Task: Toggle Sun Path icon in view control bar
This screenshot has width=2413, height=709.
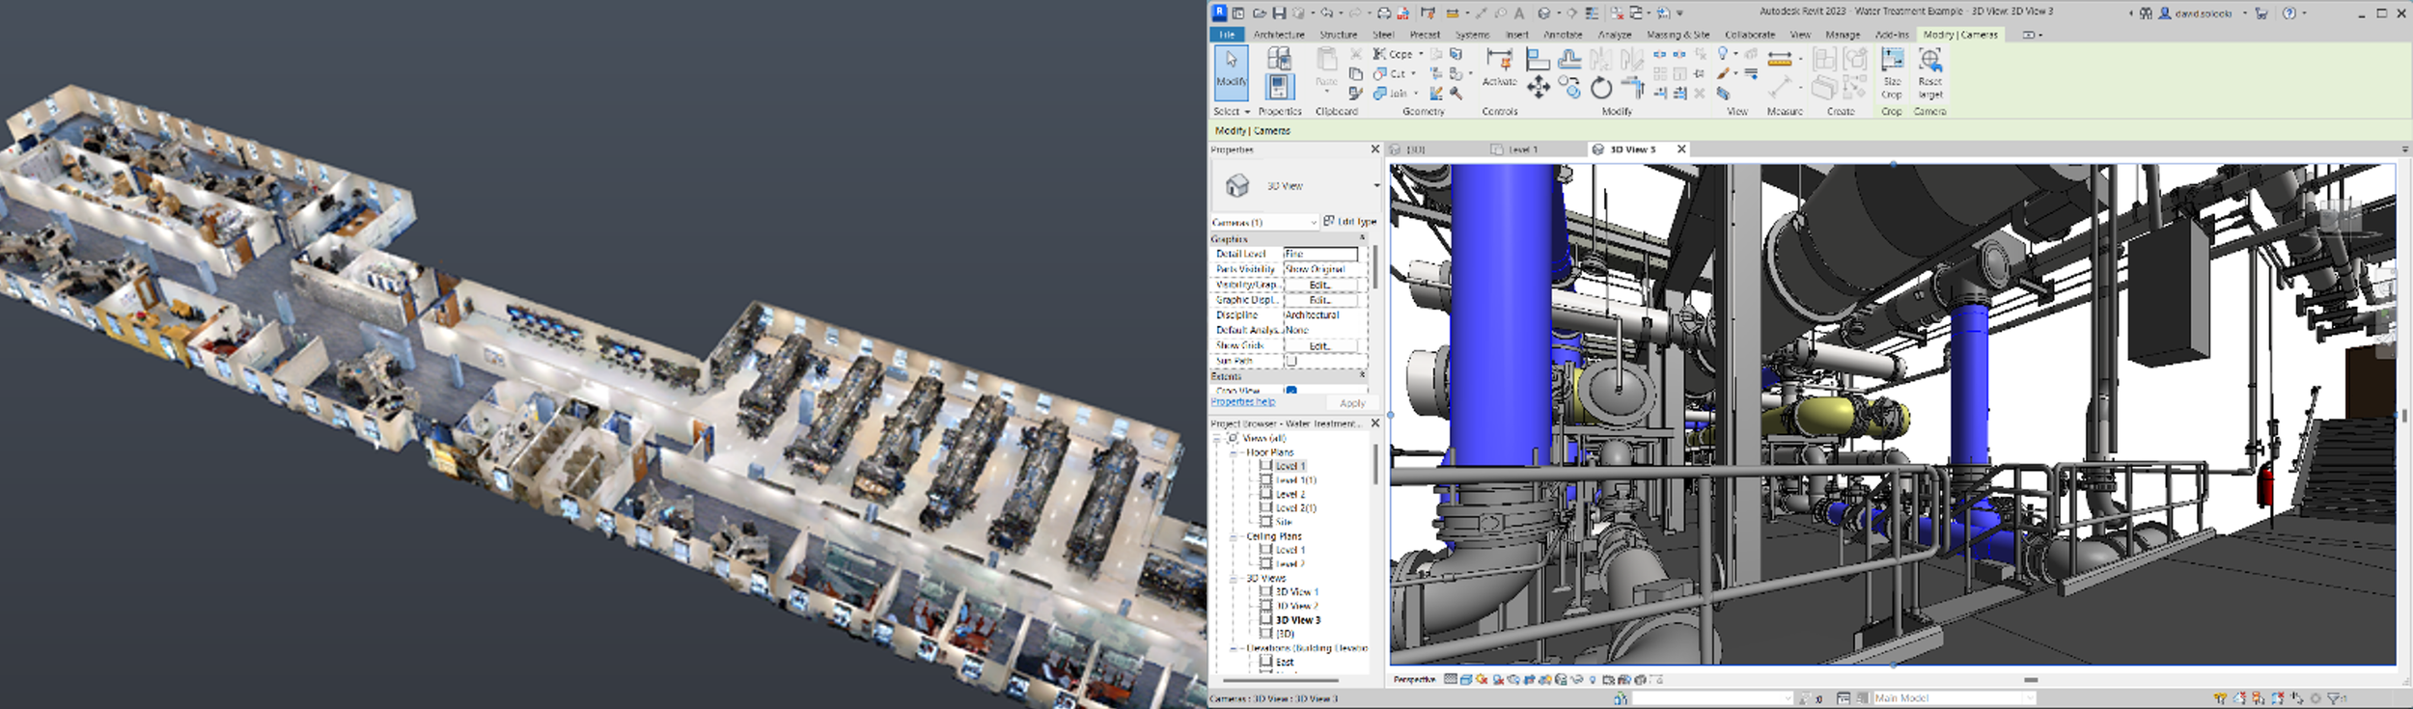Action: (1482, 679)
